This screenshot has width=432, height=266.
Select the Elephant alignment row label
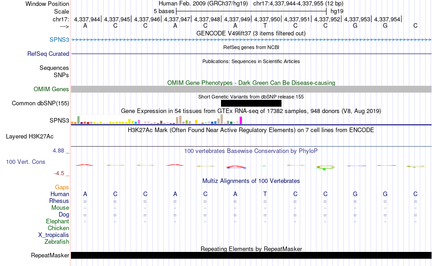[x=58, y=222]
